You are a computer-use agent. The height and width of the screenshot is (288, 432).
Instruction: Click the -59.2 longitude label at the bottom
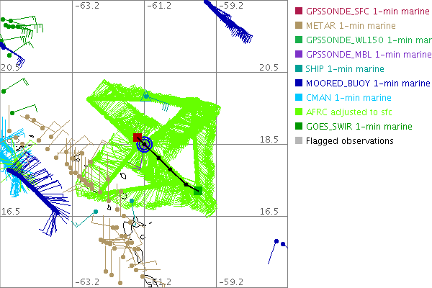[x=232, y=282]
